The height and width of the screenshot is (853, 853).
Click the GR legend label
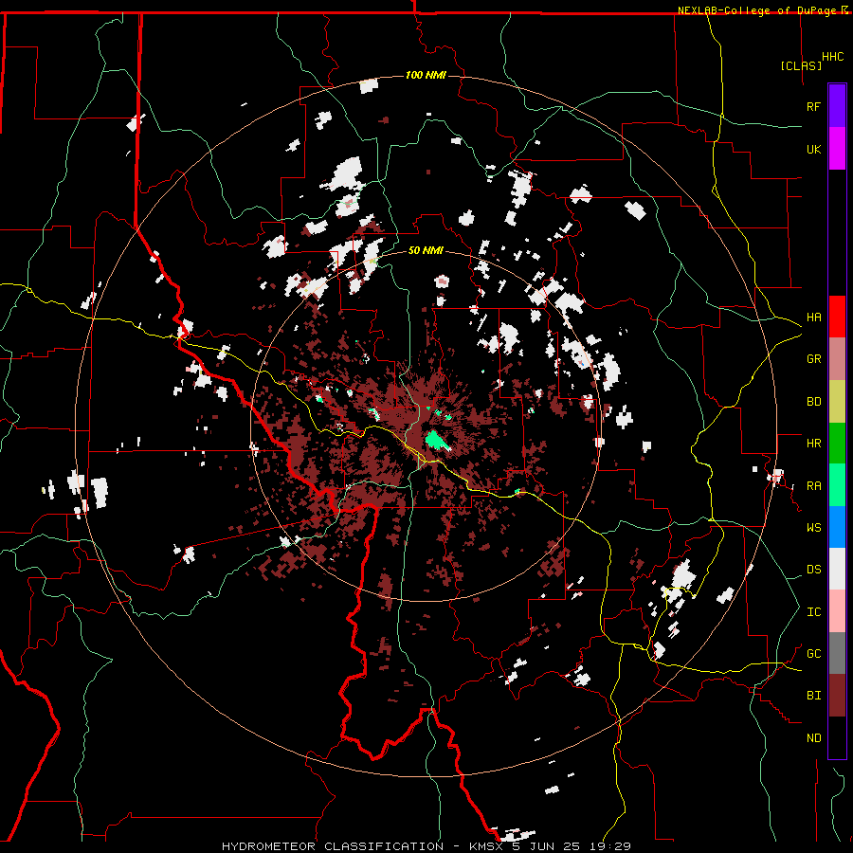pos(813,359)
